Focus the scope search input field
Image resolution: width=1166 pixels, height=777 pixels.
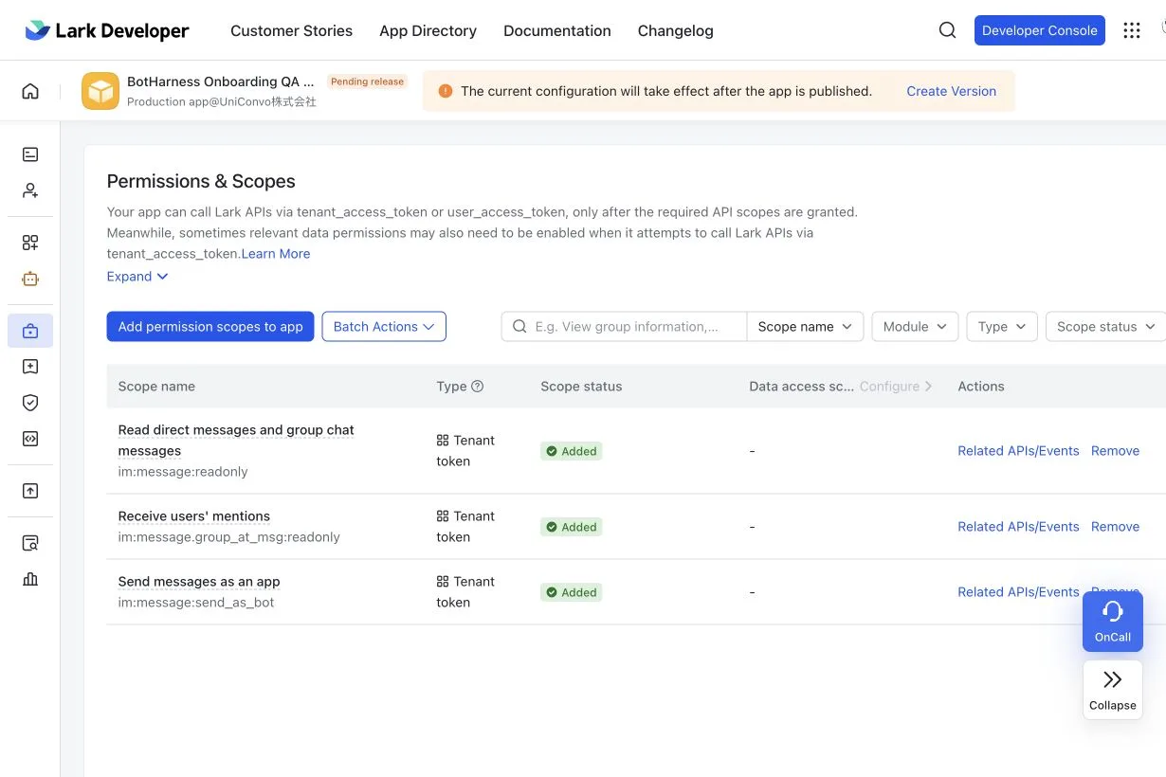point(624,326)
